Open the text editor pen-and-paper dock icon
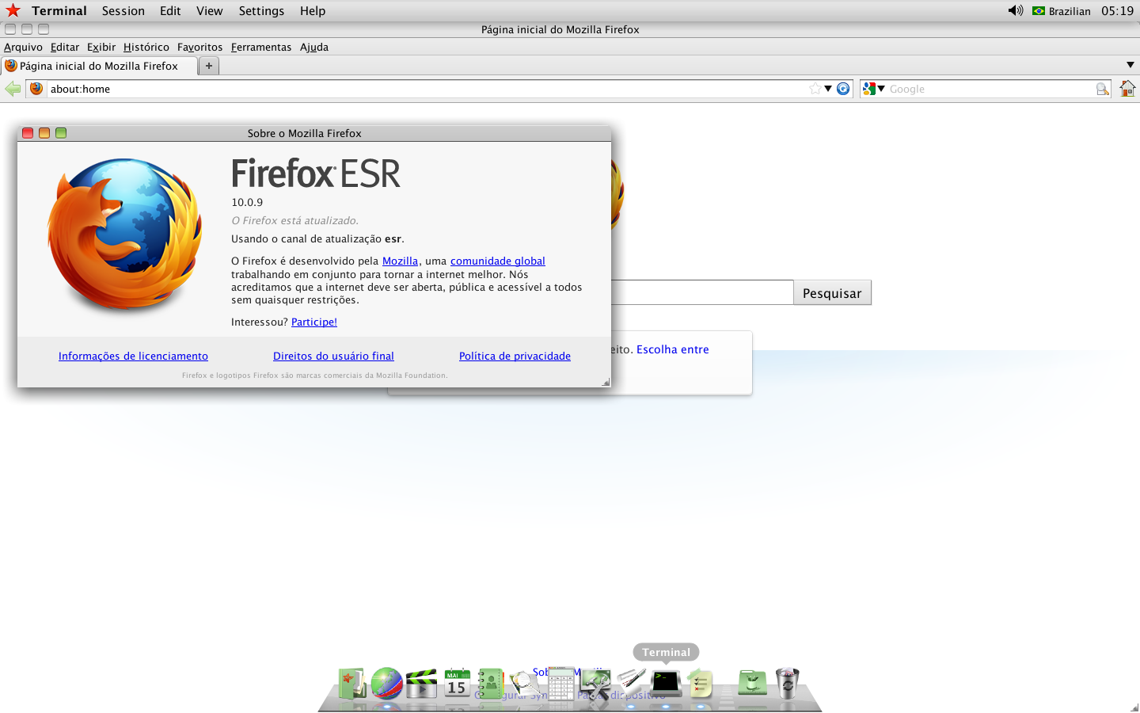Screen dimensions: 1140x713 coord(631,681)
